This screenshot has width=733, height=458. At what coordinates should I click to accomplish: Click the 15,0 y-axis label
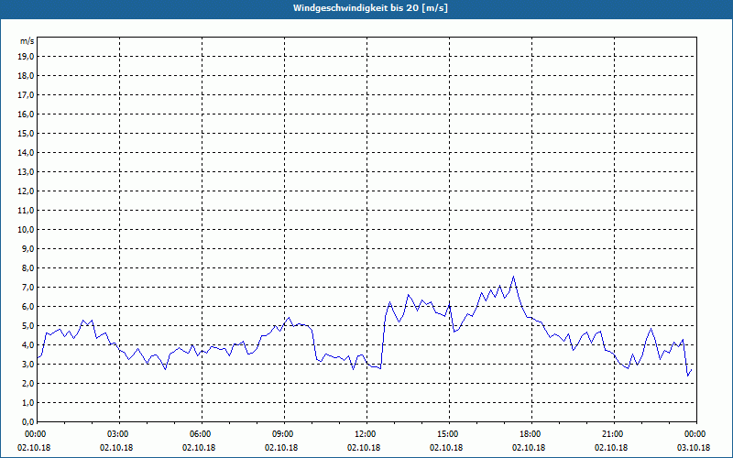click(x=26, y=133)
